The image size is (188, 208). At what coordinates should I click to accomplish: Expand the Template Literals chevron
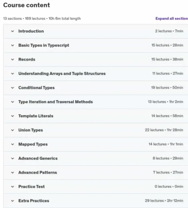(x=13, y=116)
